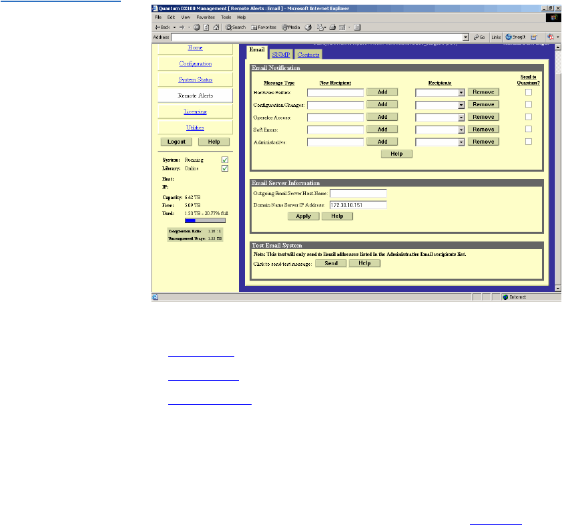562x525 pixels.
Task: Remove recipient for Soft Errors
Action: 483,129
